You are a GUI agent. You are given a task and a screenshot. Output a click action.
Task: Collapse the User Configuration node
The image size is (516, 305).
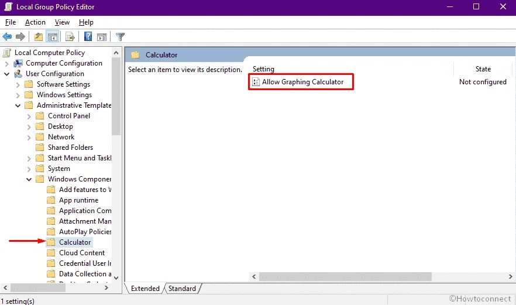point(6,74)
